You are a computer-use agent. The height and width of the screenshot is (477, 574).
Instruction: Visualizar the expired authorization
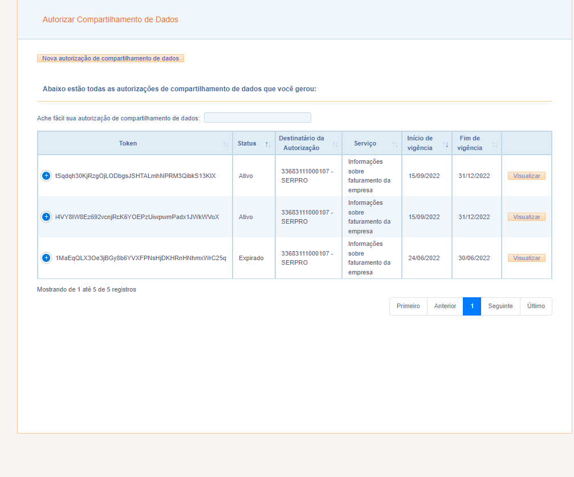click(526, 258)
